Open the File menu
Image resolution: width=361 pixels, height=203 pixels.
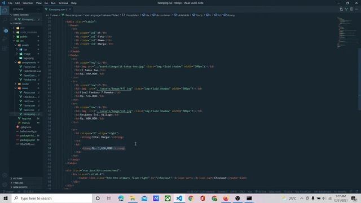(x=10, y=3)
